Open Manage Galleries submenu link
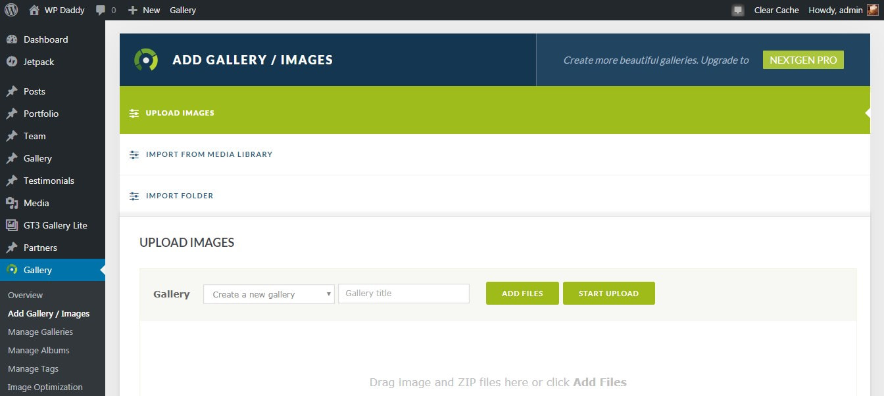The image size is (884, 396). click(40, 332)
